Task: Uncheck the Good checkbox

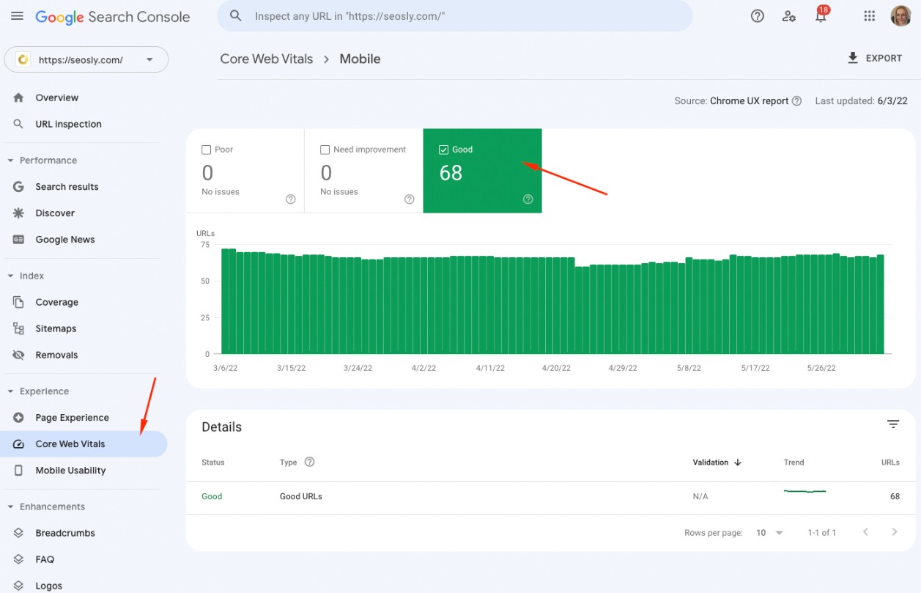Action: [443, 150]
